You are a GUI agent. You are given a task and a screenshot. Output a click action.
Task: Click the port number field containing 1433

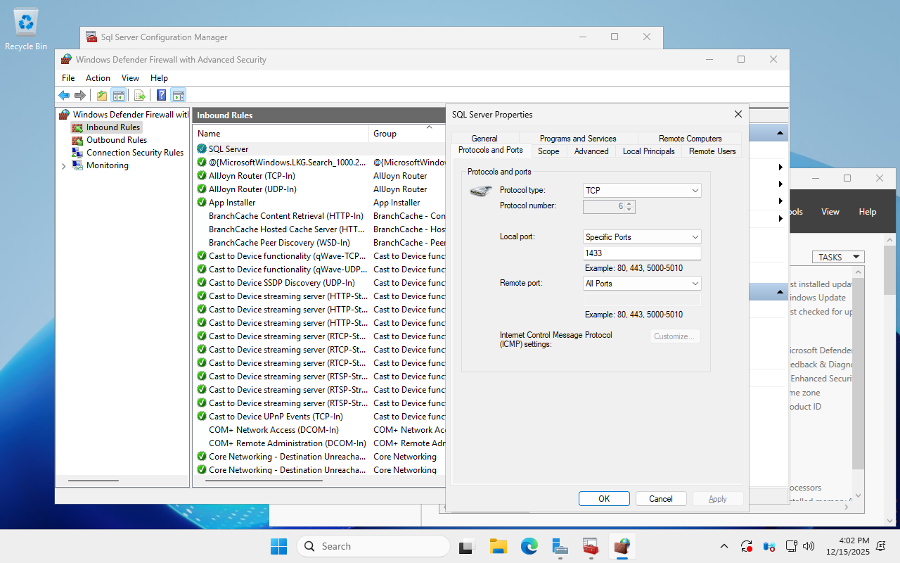641,253
